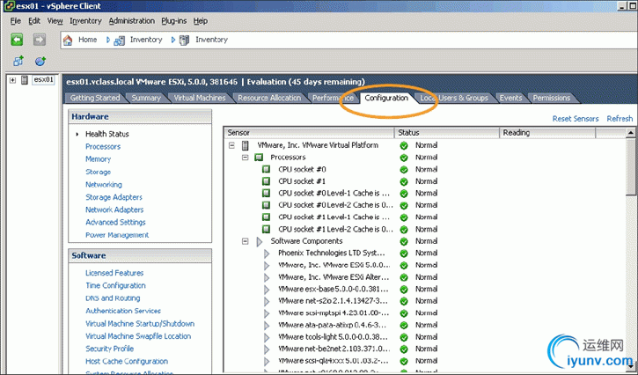The height and width of the screenshot is (375, 638).
Task: Click the CPU socket #1 chip icon
Action: pyautogui.click(x=266, y=181)
